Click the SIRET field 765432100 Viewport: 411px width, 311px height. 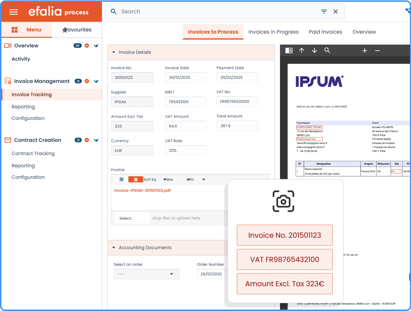point(186,102)
